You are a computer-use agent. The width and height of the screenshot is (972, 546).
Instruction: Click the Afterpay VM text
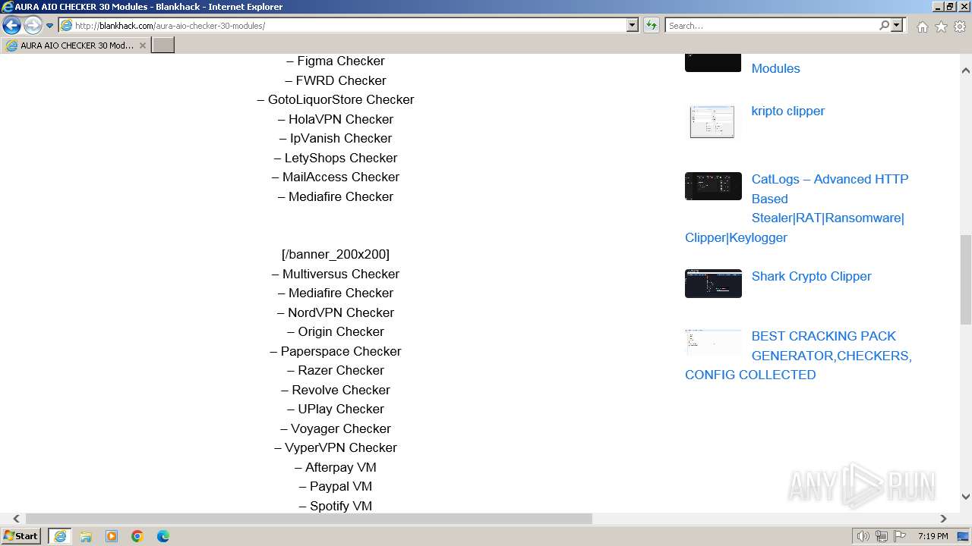click(336, 467)
